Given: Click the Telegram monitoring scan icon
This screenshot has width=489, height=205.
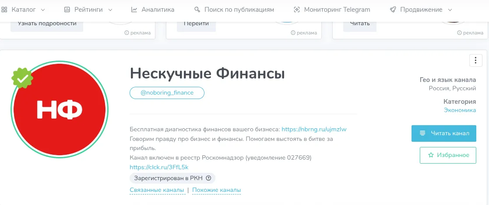Looking at the screenshot, I should (297, 10).
